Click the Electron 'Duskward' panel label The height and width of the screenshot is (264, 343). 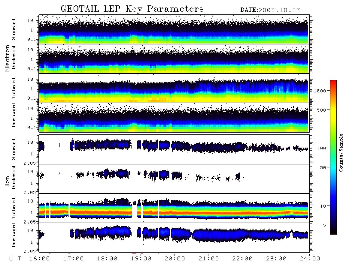pos(14,57)
